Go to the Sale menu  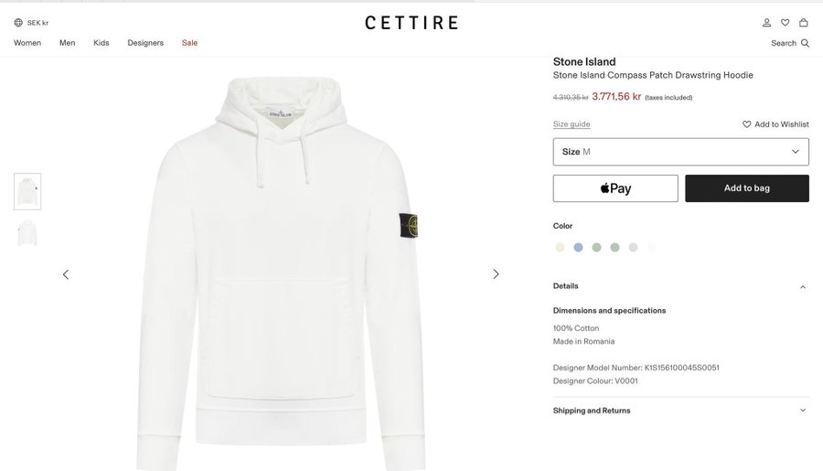tap(189, 43)
